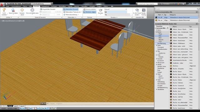Click the Materialien-Browser button
The width and height of the screenshot is (200, 112).
coord(71,9)
